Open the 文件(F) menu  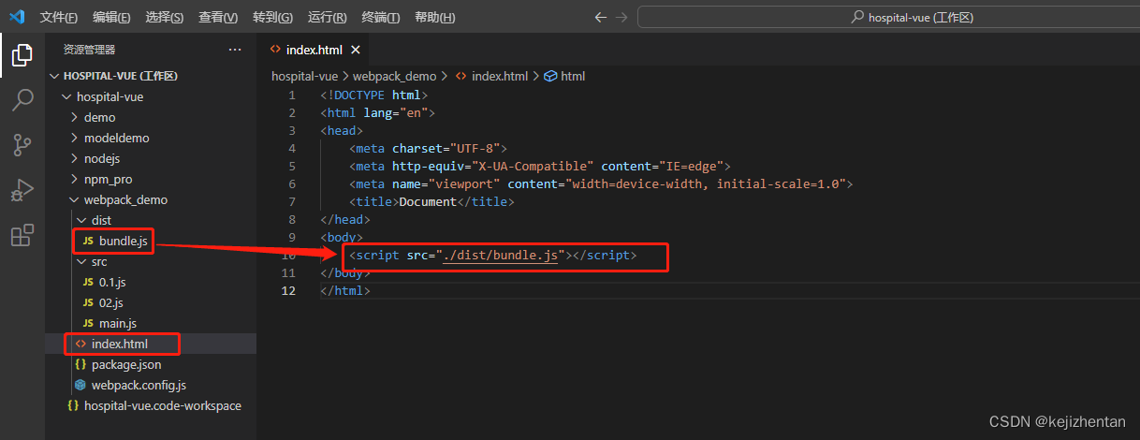click(59, 18)
